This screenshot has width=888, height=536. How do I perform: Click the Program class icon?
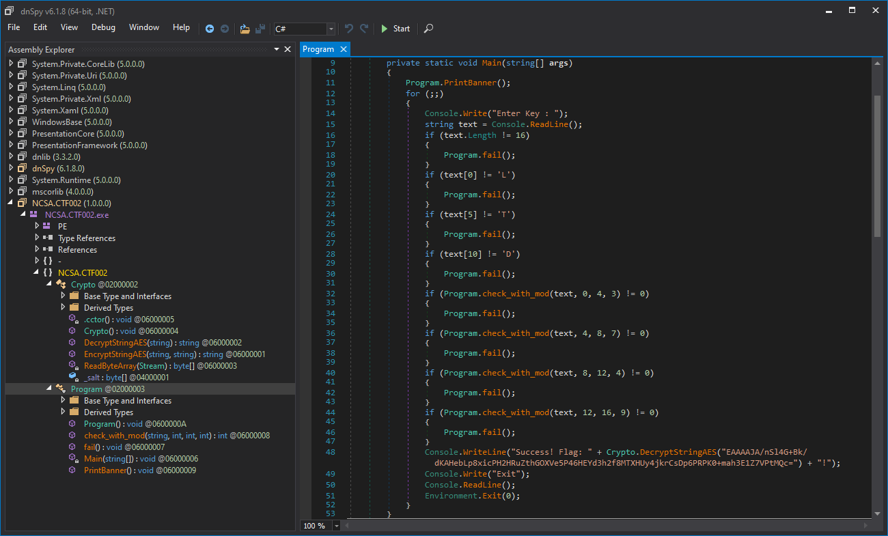61,389
